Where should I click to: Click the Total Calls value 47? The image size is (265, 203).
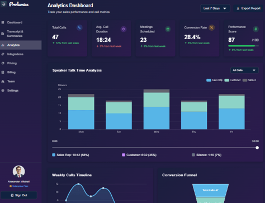click(x=55, y=37)
